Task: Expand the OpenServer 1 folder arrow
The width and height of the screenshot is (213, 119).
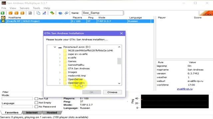Action: [60, 83]
